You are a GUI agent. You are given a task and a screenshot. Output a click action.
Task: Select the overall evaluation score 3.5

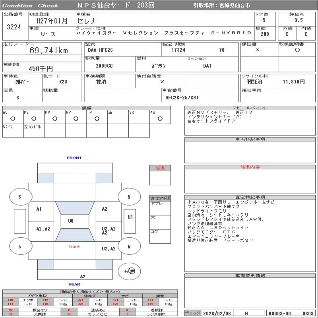coord(299,20)
